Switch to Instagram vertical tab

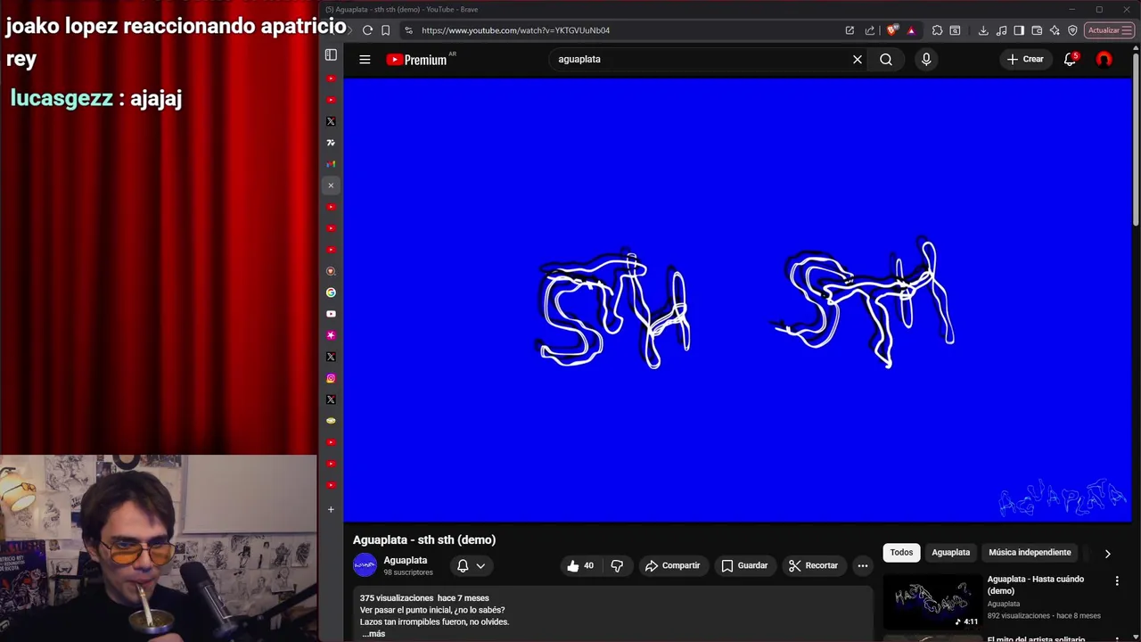click(331, 378)
